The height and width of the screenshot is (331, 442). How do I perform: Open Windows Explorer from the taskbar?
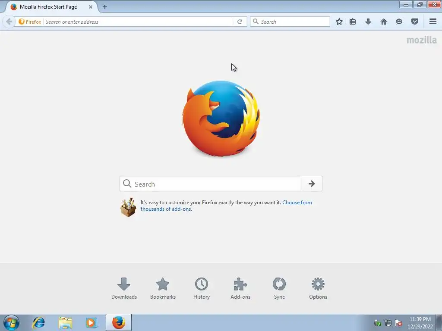[x=65, y=322]
